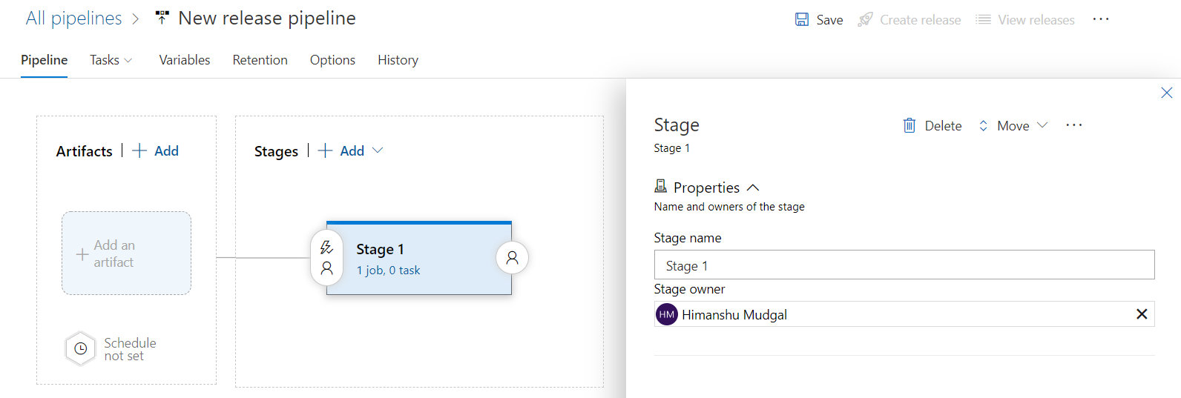Click the Save disk icon
1181x398 pixels.
tap(801, 20)
